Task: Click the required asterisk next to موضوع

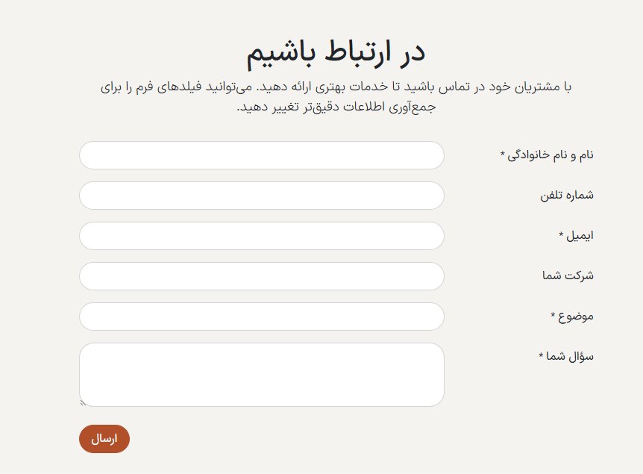Action: point(553,316)
